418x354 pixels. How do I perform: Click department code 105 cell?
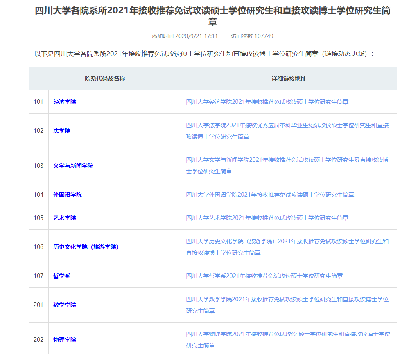pos(38,218)
